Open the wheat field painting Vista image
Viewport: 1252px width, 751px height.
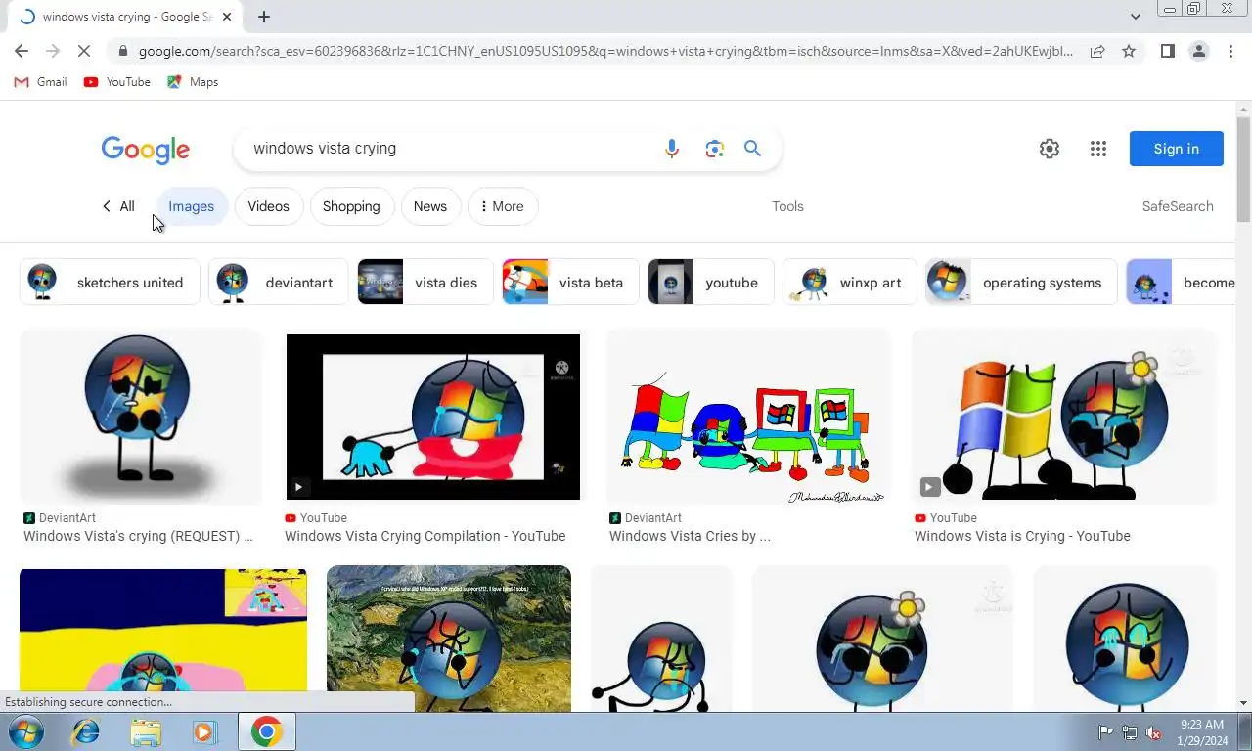[449, 639]
